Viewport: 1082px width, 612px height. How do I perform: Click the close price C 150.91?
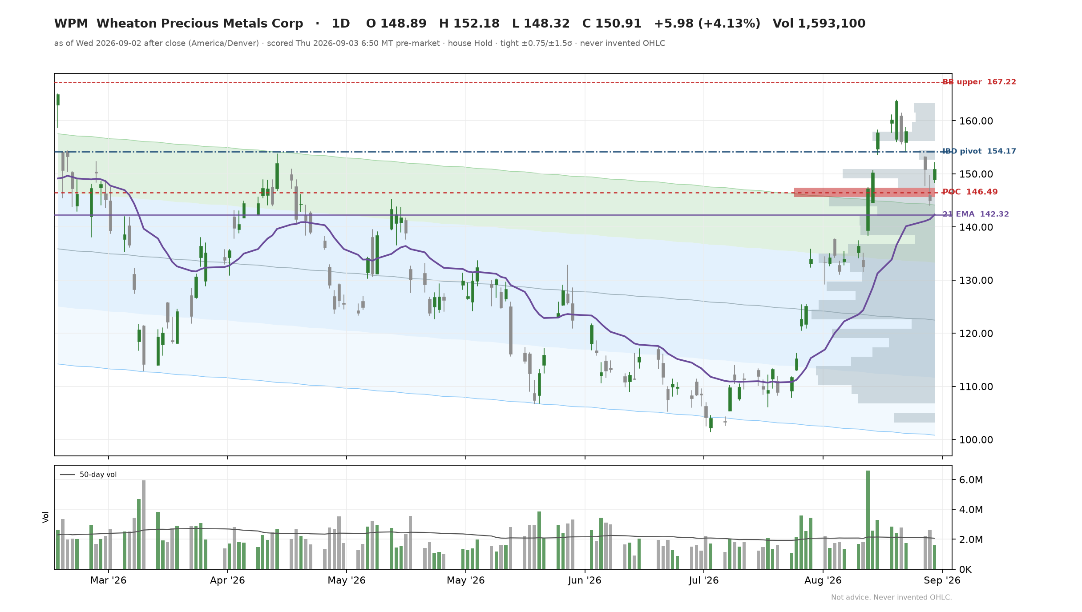tap(612, 24)
